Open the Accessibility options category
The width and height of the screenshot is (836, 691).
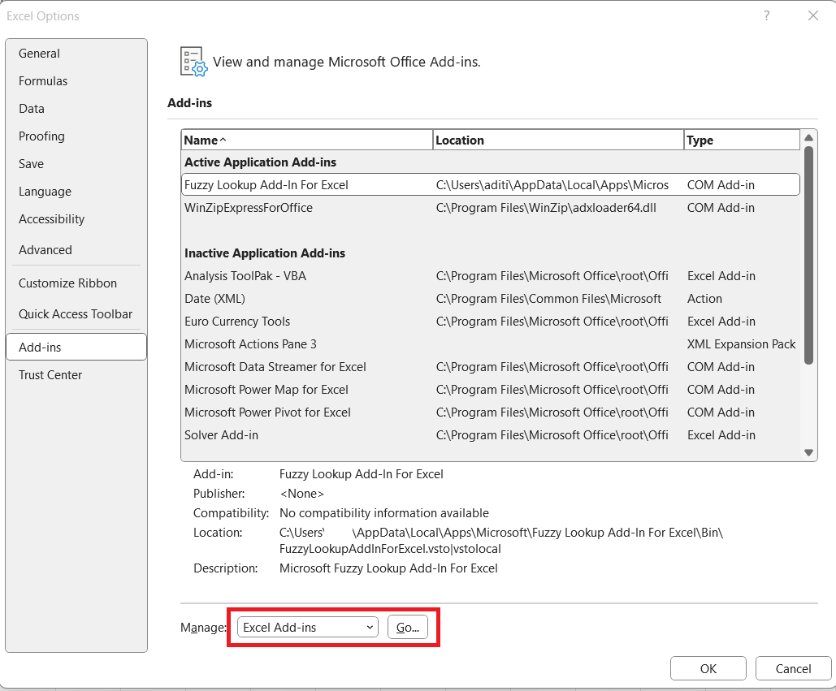(x=76, y=219)
